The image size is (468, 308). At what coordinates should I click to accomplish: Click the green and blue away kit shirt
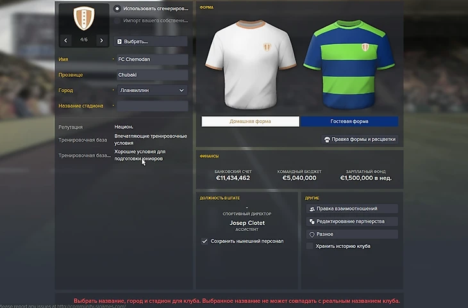pos(349,64)
